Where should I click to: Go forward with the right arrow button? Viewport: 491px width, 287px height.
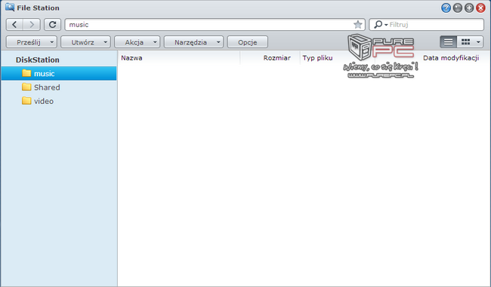[32, 24]
